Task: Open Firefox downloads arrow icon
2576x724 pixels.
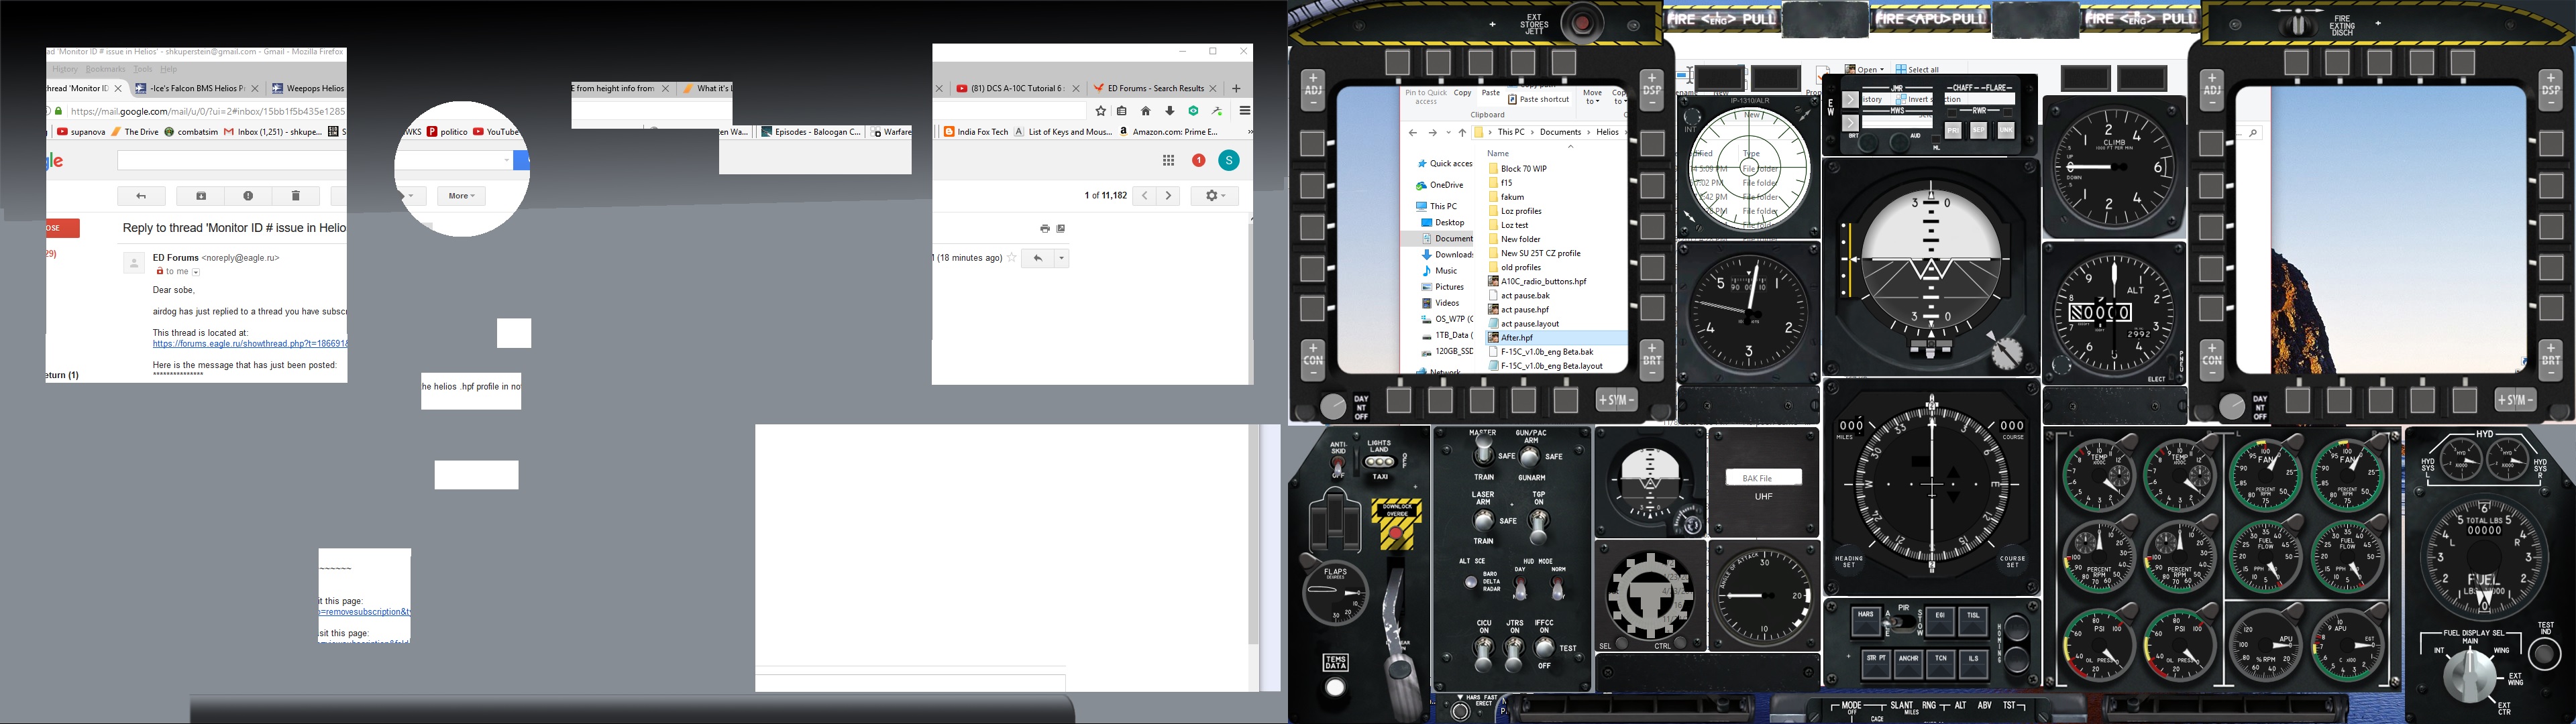Action: 1169,111
